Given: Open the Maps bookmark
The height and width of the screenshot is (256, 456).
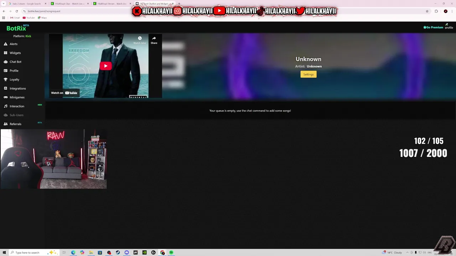Looking at the screenshot, I should point(42,17).
